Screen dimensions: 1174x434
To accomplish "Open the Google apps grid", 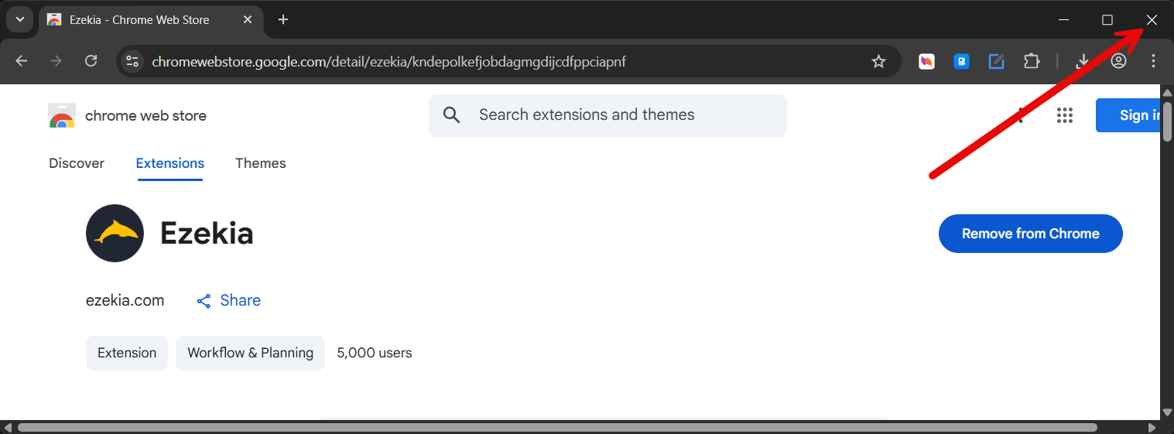I will point(1065,115).
